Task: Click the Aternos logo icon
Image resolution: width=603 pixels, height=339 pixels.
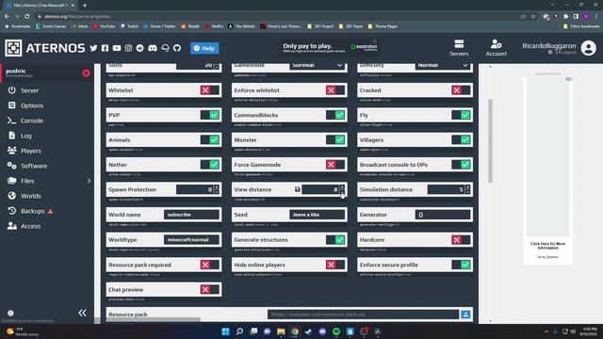Action: coord(13,48)
